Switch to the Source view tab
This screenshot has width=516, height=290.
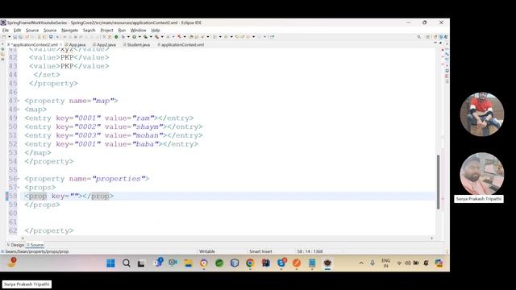pos(35,245)
